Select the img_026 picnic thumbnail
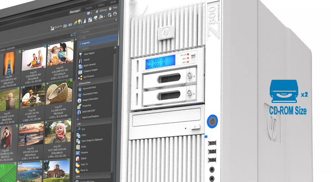The image size is (331, 182). coord(33,96)
